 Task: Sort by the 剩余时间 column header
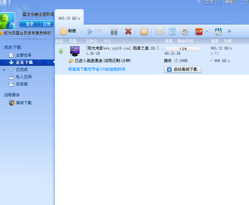185,41
